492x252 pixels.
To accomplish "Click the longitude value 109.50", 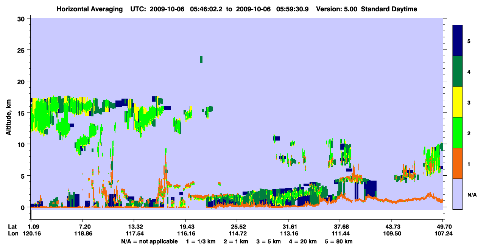I will pyautogui.click(x=391, y=233).
